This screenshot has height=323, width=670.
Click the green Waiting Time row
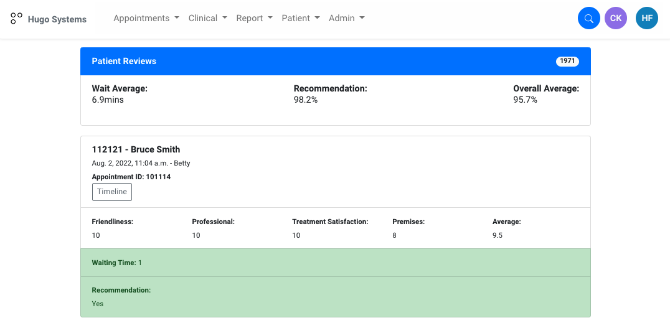pyautogui.click(x=335, y=263)
